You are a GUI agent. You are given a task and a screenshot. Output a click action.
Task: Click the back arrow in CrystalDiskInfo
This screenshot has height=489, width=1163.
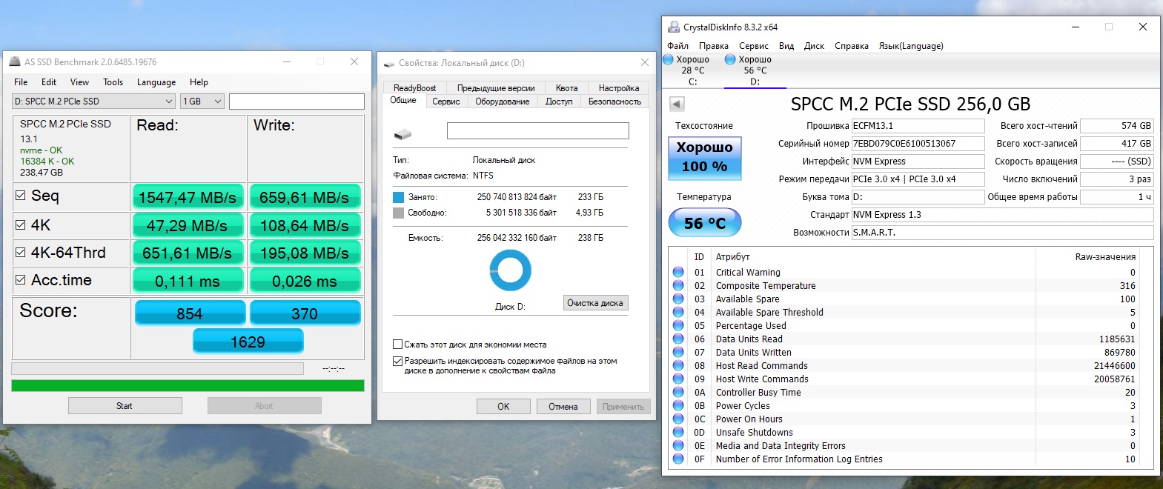point(676,104)
